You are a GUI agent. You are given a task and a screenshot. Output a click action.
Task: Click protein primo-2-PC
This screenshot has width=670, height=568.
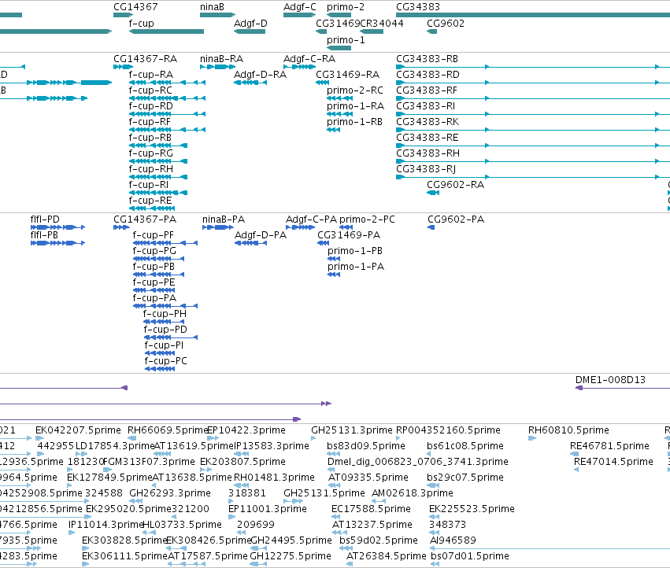367,219
